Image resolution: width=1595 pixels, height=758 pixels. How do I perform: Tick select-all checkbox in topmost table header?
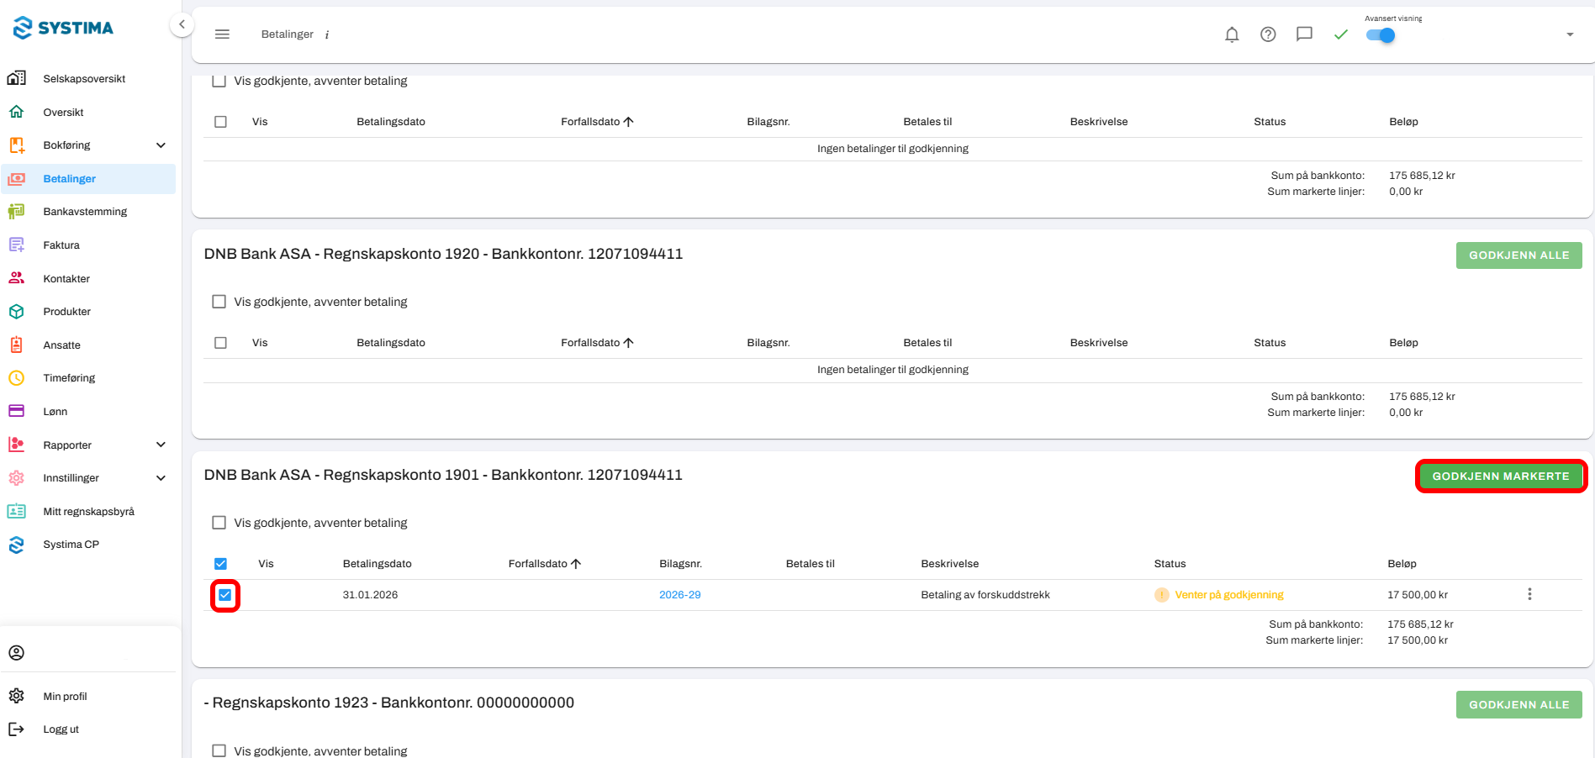click(220, 122)
